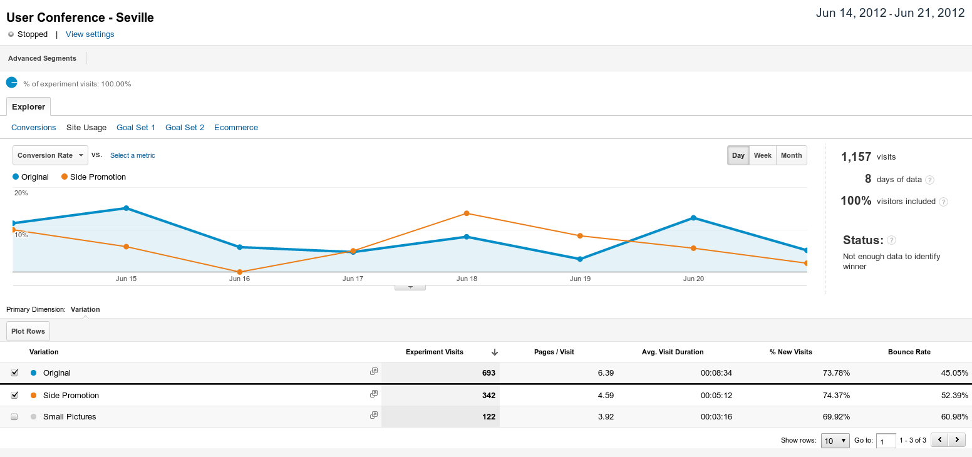Click the experiment visits pie chart icon
This screenshot has width=972, height=457.
(x=12, y=83)
